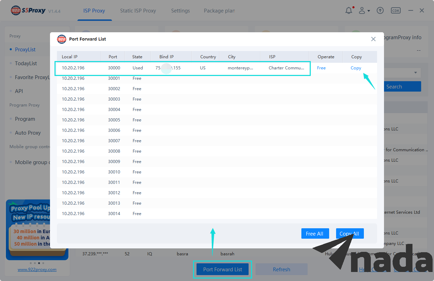This screenshot has height=281, width=434.
Task: Open the notifications bell icon
Action: [x=349, y=11]
